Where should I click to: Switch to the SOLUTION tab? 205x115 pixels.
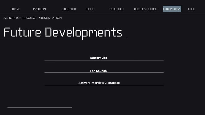[69, 9]
